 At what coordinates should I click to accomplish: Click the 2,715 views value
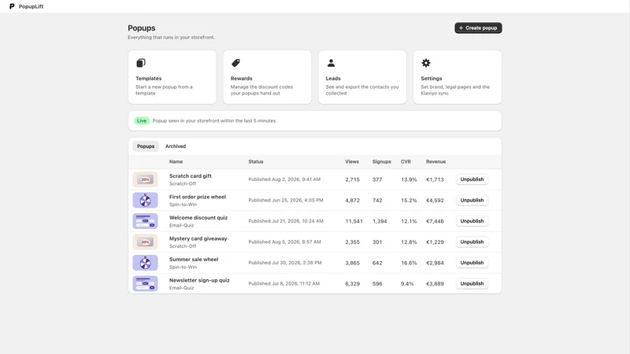tap(352, 179)
